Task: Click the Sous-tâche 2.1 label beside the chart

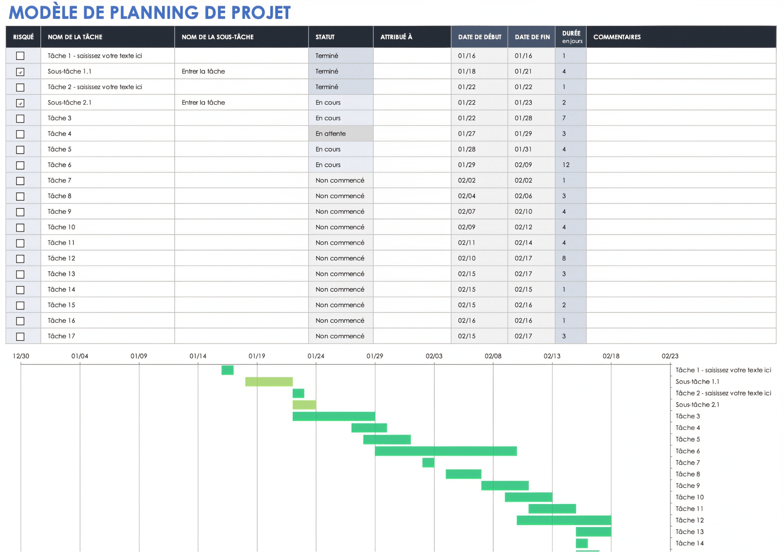Action: point(697,405)
